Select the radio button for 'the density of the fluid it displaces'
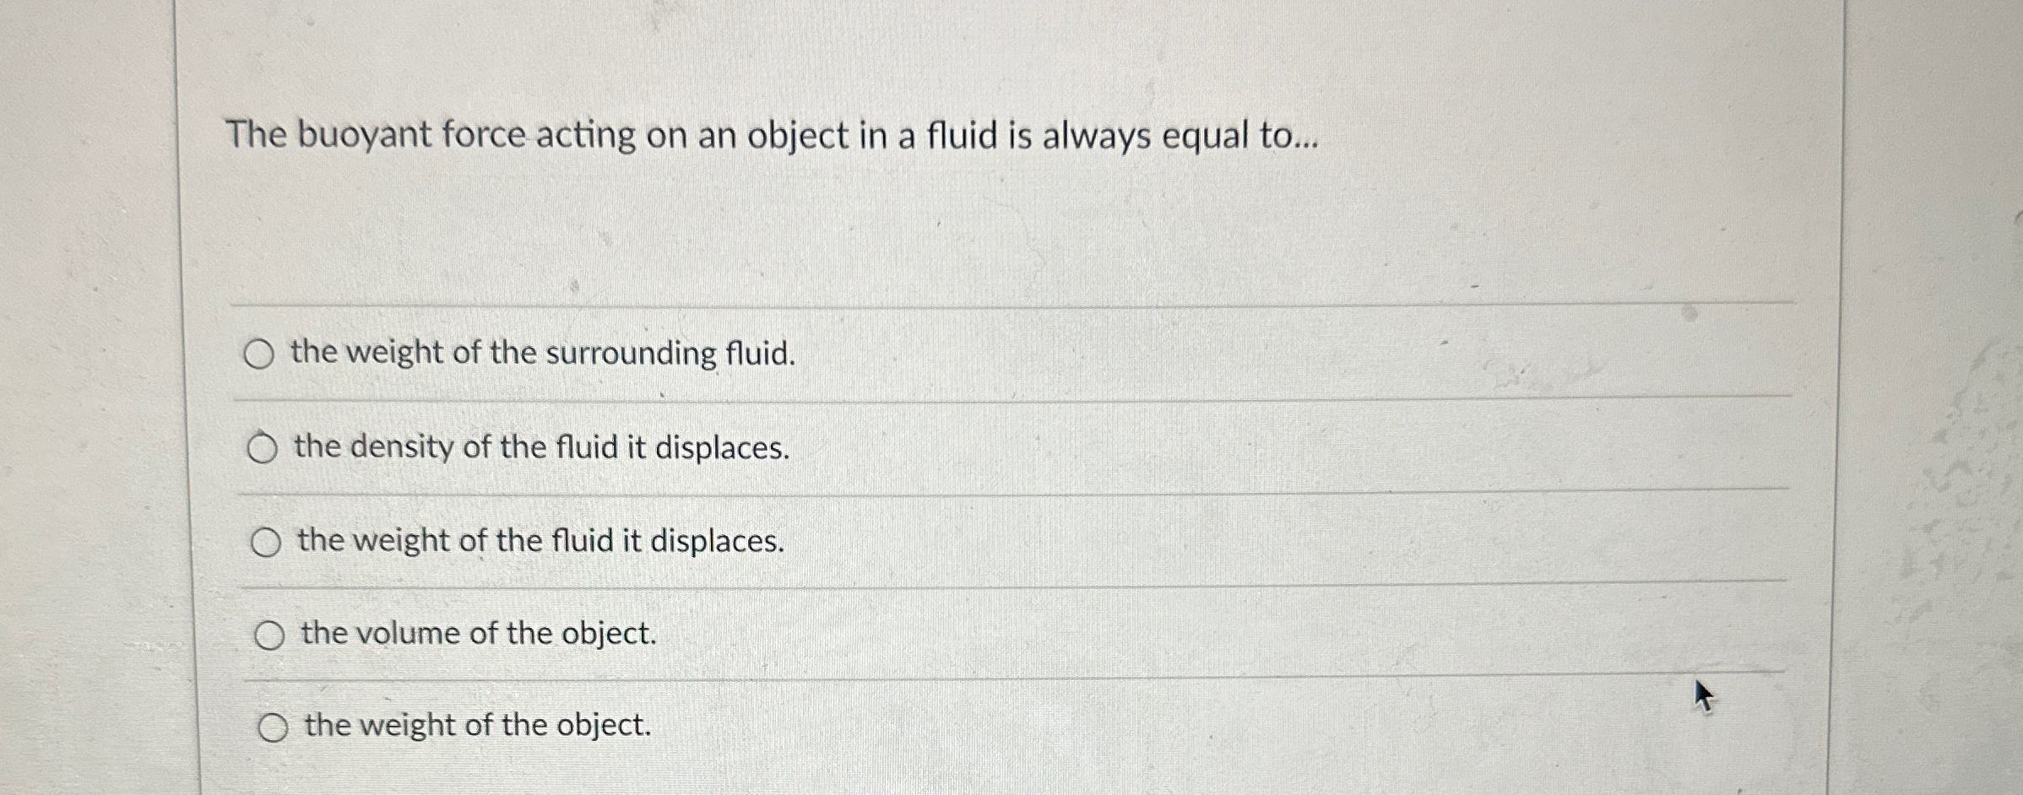 (262, 450)
